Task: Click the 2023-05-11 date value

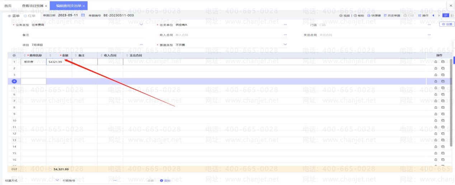Action: [x=68, y=15]
